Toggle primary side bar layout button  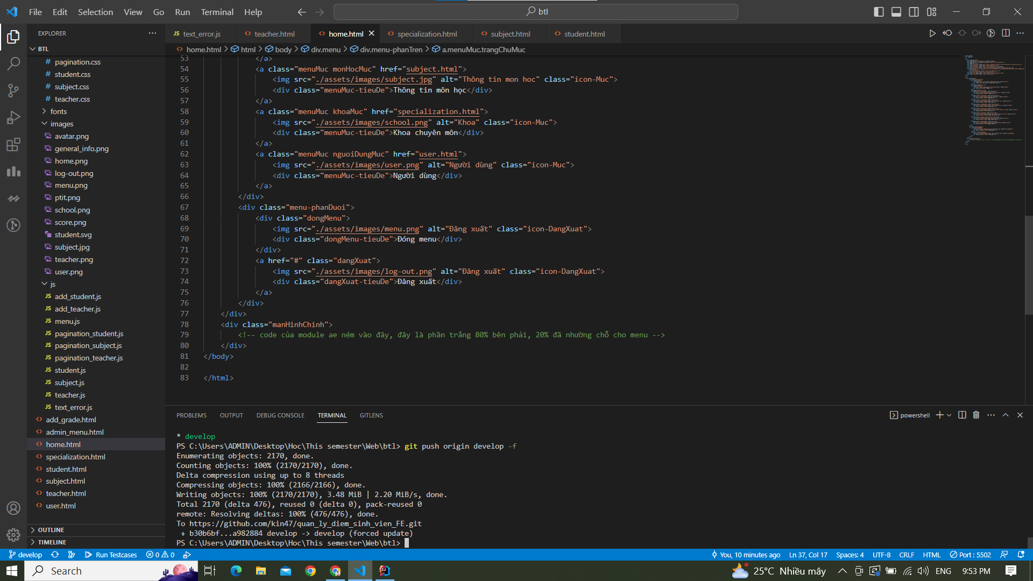pyautogui.click(x=879, y=12)
